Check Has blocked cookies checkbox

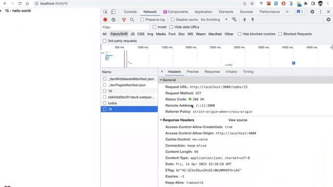pyautogui.click(x=239, y=34)
